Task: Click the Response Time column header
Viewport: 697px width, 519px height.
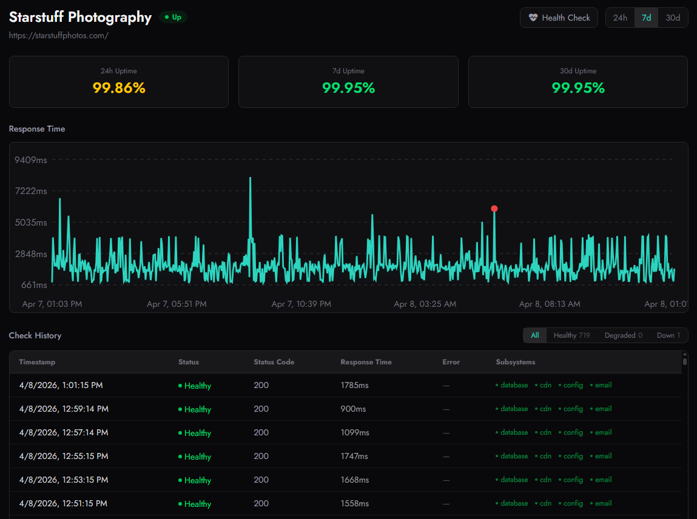Action: (x=366, y=362)
